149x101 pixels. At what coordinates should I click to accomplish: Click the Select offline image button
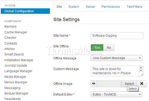click(x=129, y=84)
